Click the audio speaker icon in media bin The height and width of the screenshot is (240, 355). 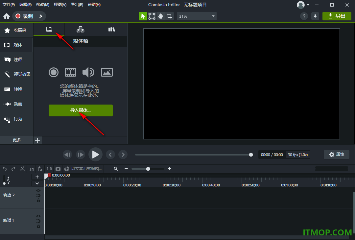(88, 72)
